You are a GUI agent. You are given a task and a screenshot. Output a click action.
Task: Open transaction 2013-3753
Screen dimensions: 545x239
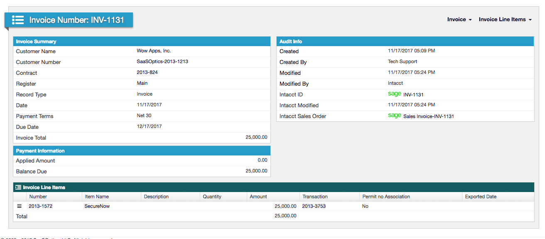click(x=314, y=206)
